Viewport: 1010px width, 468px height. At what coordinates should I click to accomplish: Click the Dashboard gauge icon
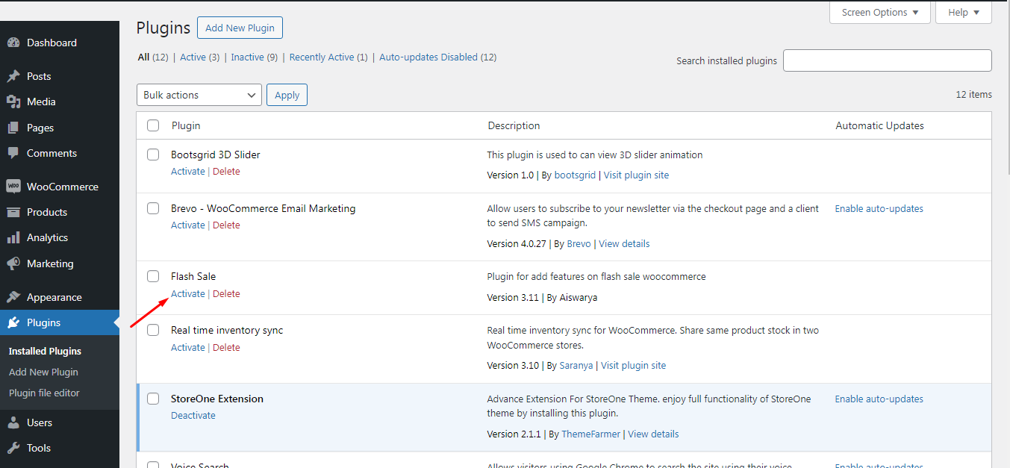pos(13,43)
